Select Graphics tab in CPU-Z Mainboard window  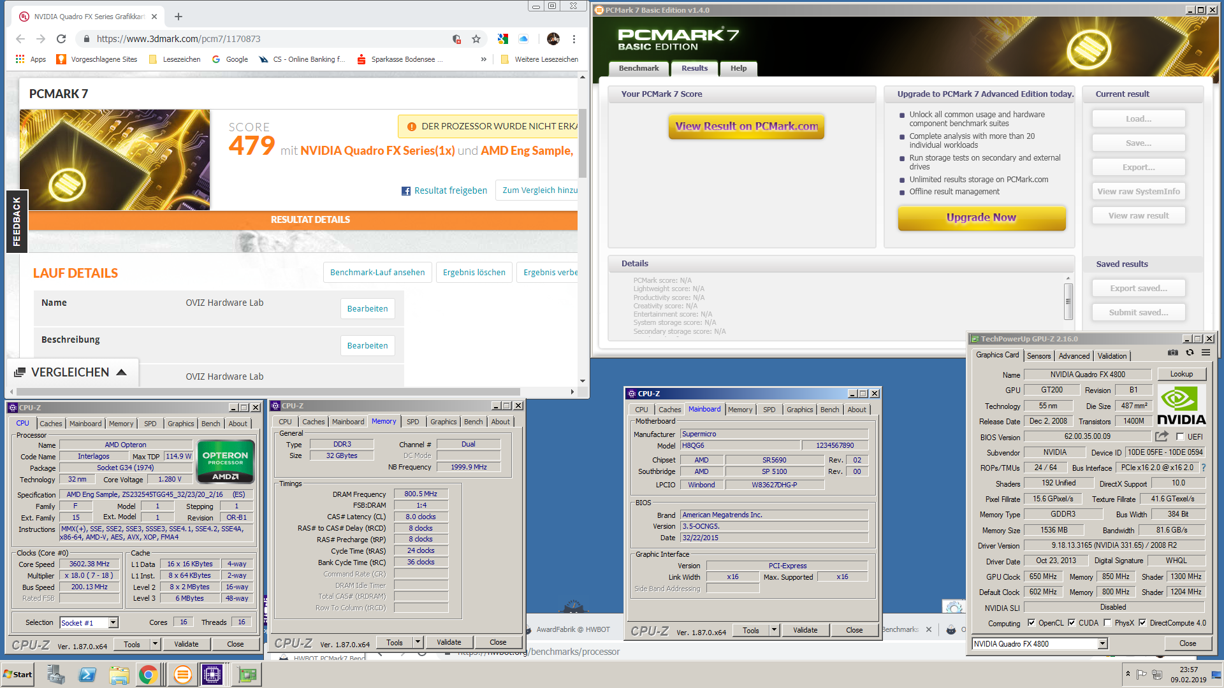pyautogui.click(x=799, y=410)
